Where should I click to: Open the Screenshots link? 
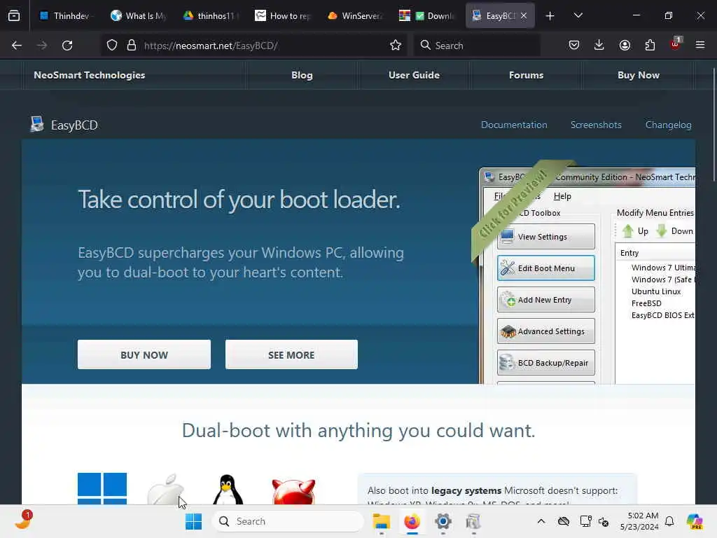(596, 125)
